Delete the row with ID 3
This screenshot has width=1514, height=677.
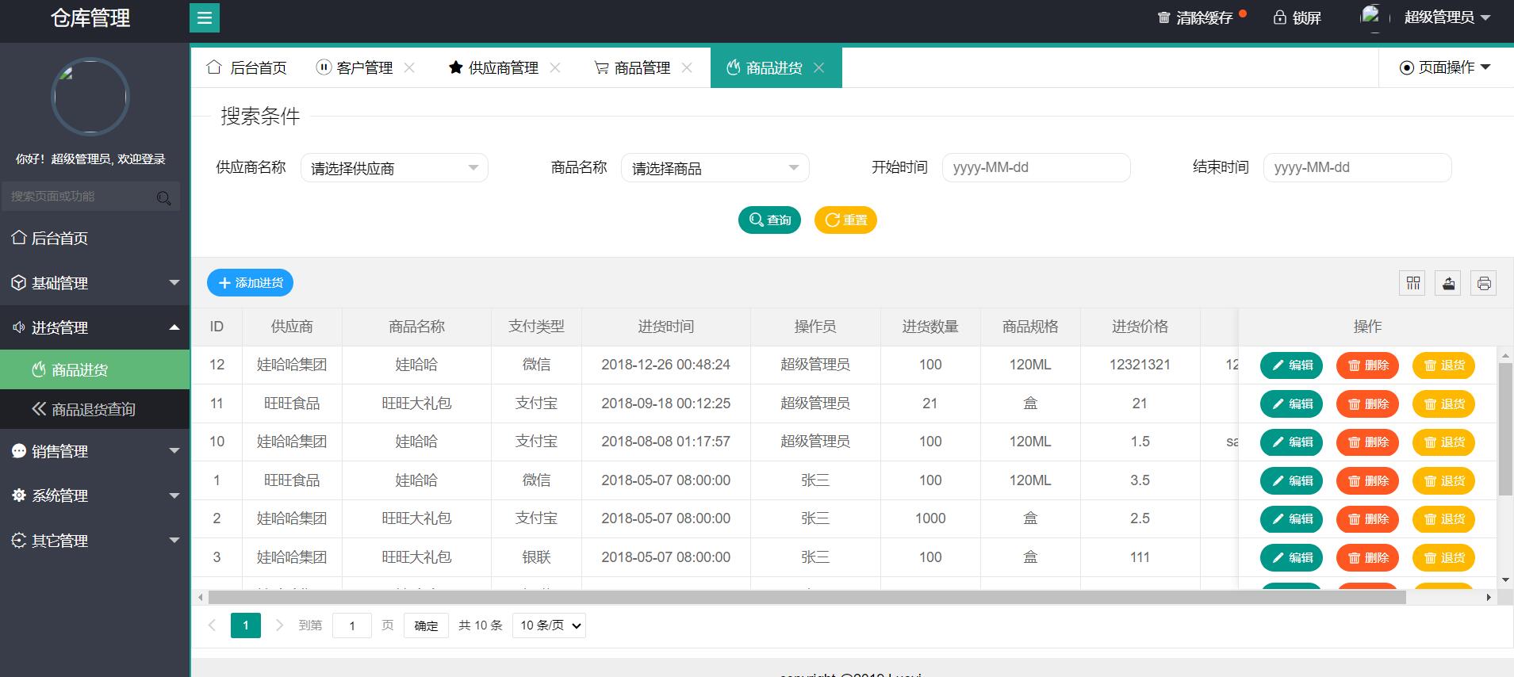[x=1367, y=557]
